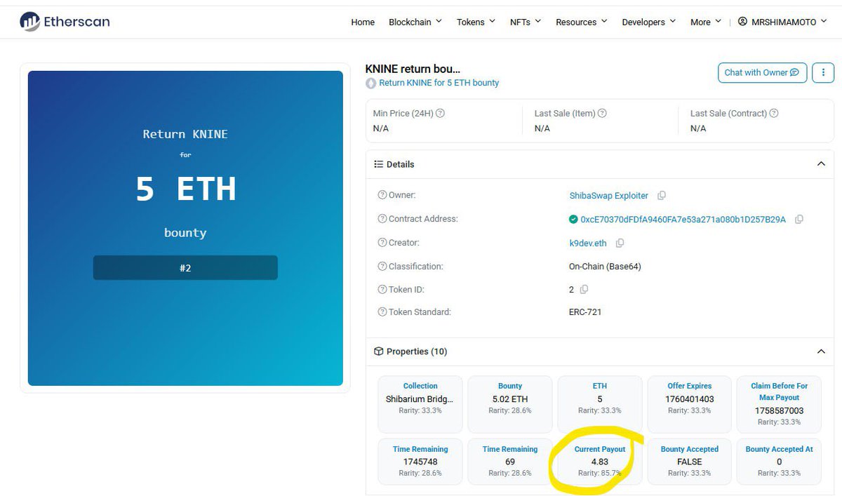Viewport: 842px width, 496px height.
Task: Open the k9dev.eth creator link
Action: point(588,243)
